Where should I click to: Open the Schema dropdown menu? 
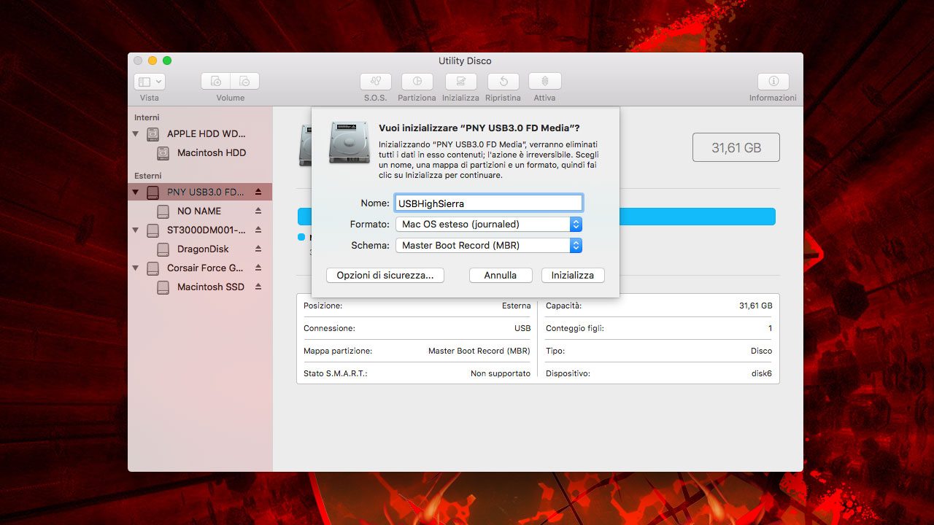[x=488, y=246]
